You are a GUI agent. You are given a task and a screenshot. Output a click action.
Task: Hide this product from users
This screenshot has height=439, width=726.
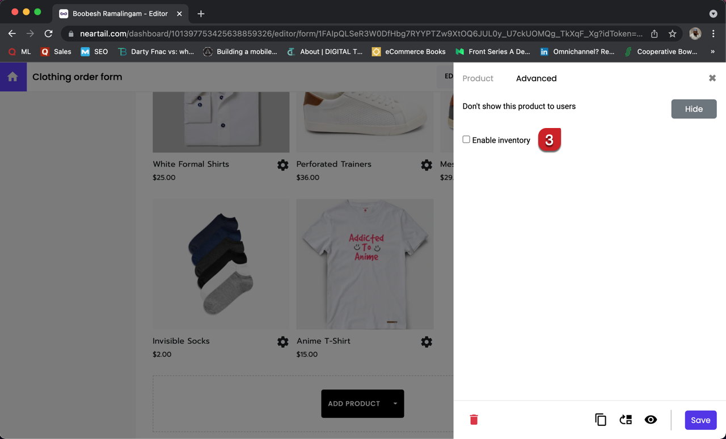[x=694, y=109]
